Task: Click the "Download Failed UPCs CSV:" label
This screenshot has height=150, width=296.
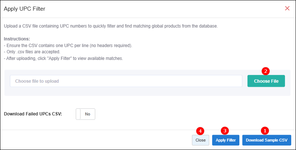Action: click(x=33, y=114)
